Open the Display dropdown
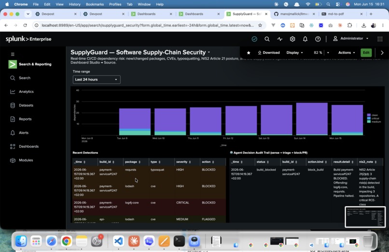Viewport: 389px width, 252px height. [295, 53]
